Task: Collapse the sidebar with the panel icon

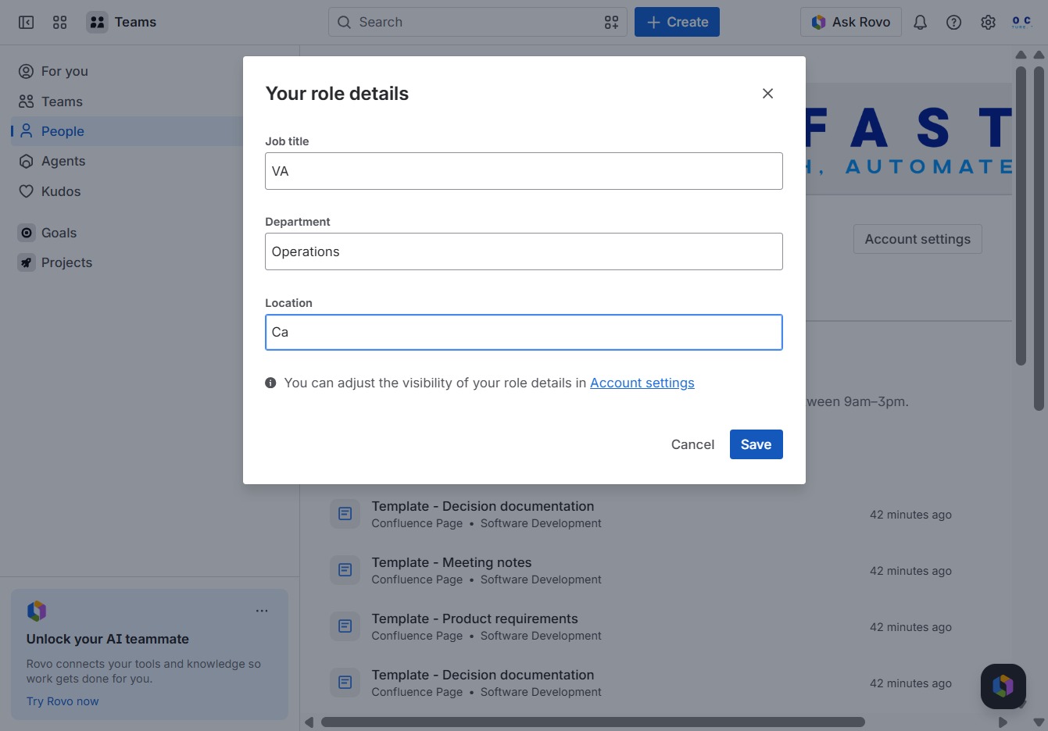Action: pos(27,22)
